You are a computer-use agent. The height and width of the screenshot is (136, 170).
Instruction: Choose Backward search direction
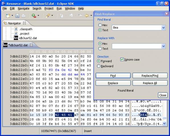pyautogui.click(x=99, y=66)
